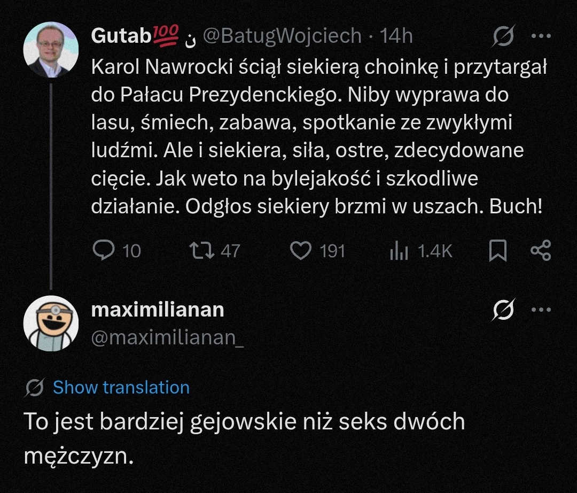Viewport: 577px width, 493px height.
Task: Click the share icon on Gutab's tweet
Action: coord(540,251)
